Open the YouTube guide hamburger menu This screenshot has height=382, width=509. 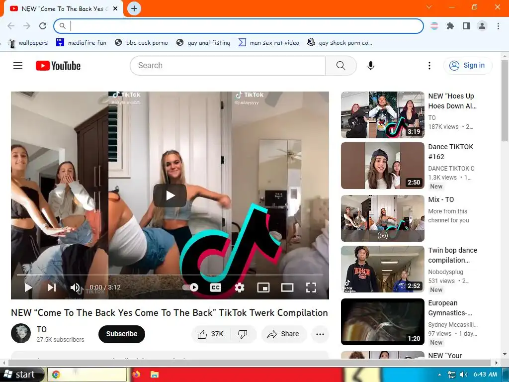coord(18,66)
